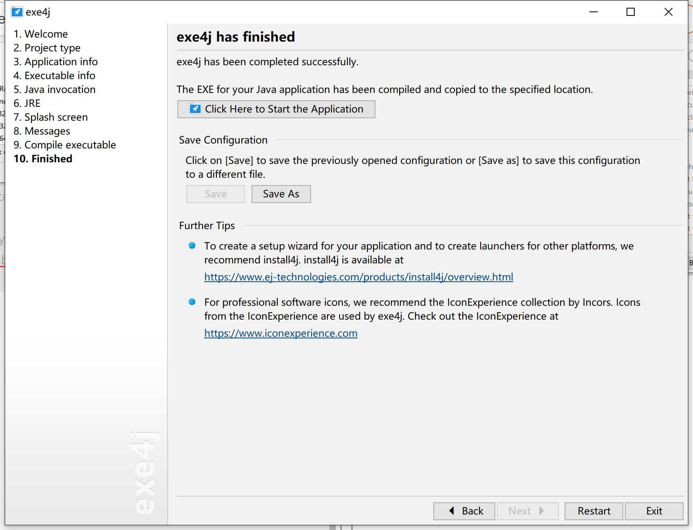This screenshot has width=693, height=530.
Task: Go to step 8. Messages
Action: tap(42, 131)
